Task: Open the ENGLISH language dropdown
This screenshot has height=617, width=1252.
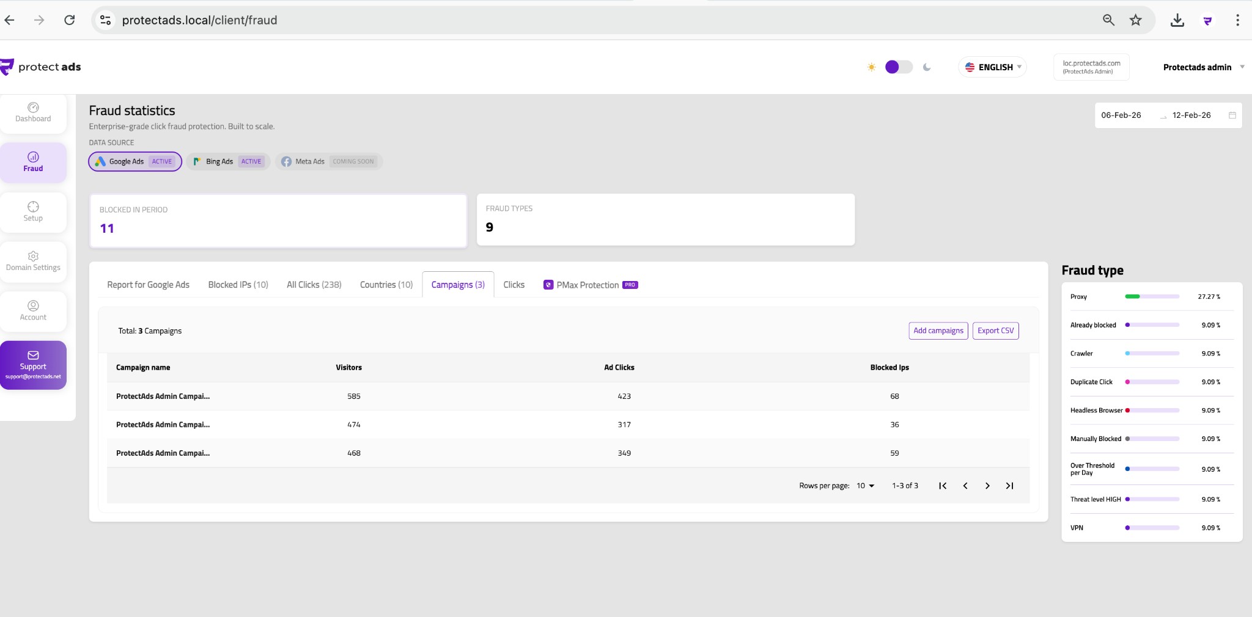Action: tap(992, 67)
